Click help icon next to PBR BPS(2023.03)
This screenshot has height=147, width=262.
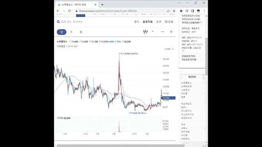[x=202, y=44]
